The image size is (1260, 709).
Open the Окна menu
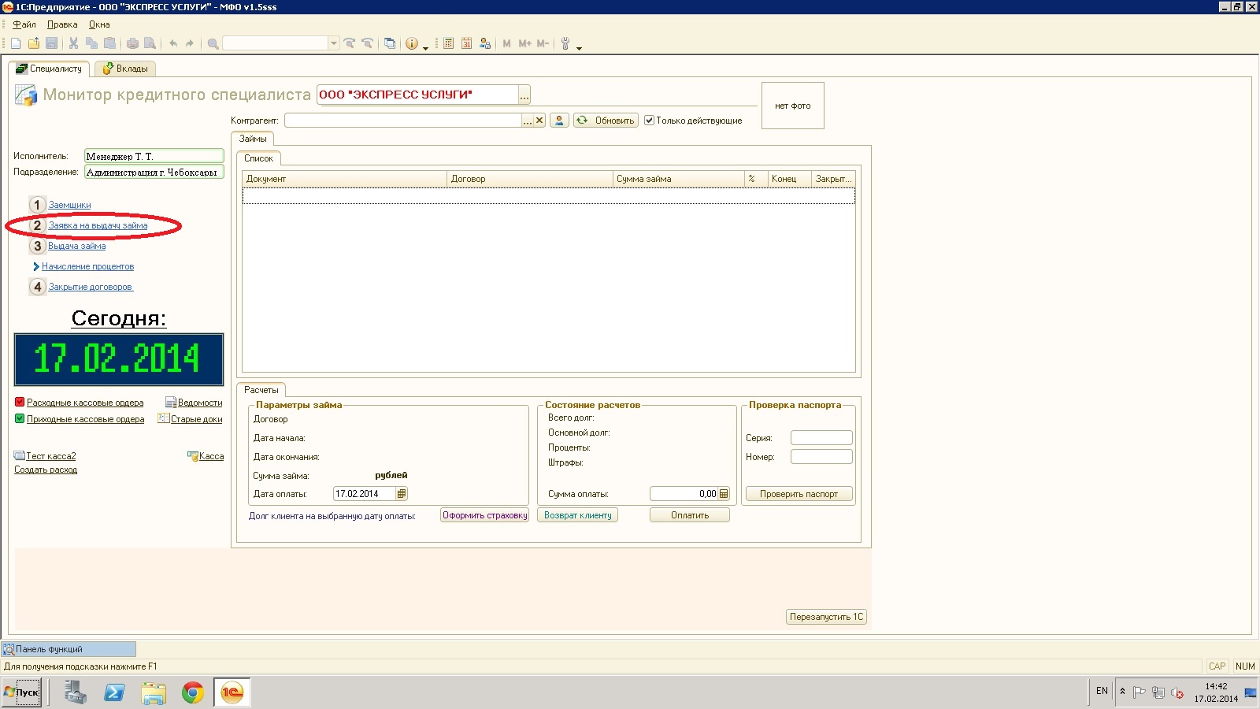[99, 24]
